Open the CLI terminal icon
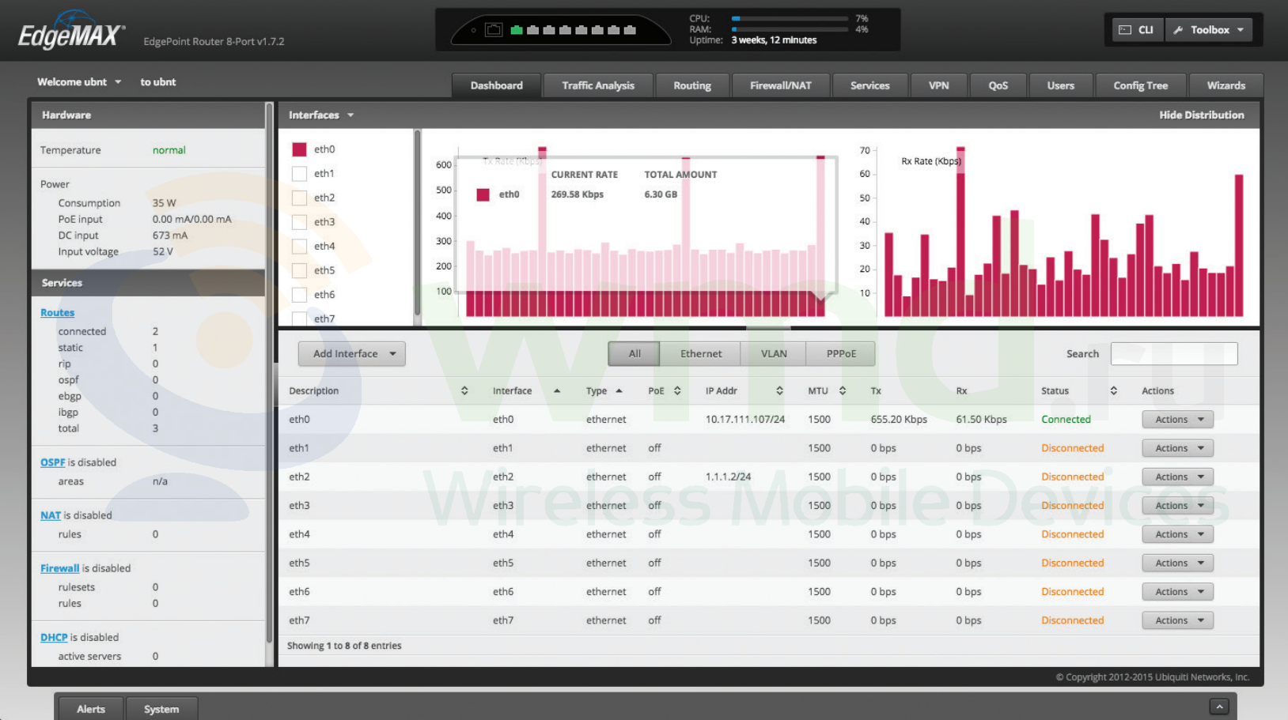The width and height of the screenshot is (1288, 720). click(1125, 30)
